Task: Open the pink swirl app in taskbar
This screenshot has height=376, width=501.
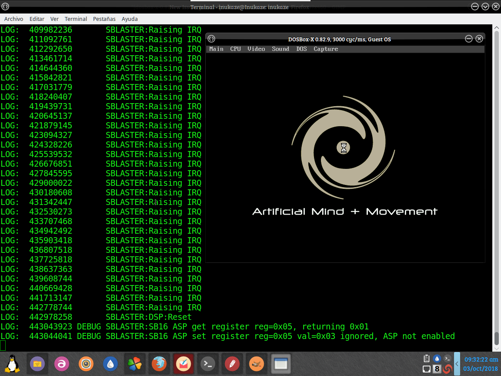Action: click(x=62, y=364)
